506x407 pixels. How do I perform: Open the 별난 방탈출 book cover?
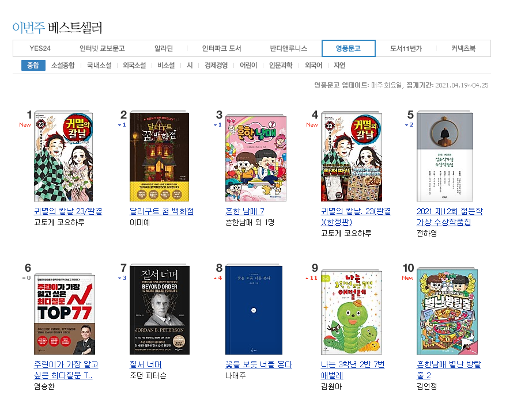(447, 311)
